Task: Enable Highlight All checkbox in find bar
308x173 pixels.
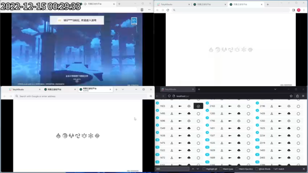Action: [x=204, y=169]
